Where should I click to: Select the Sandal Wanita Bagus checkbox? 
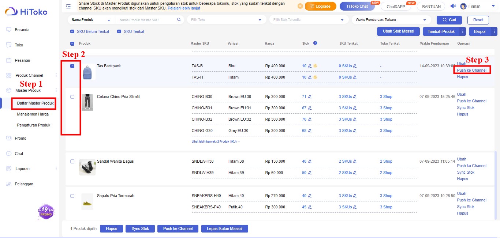(72, 162)
